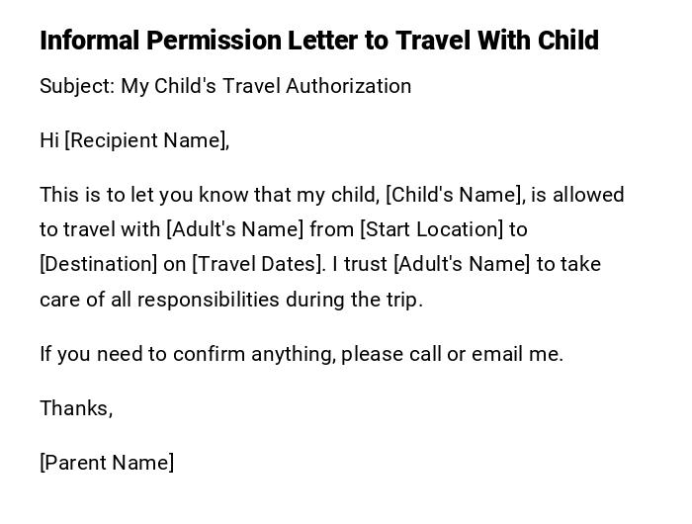Click the "[Travel Dates]" placeholder
Image resolution: width=692 pixels, height=524 pixels.
(x=257, y=264)
